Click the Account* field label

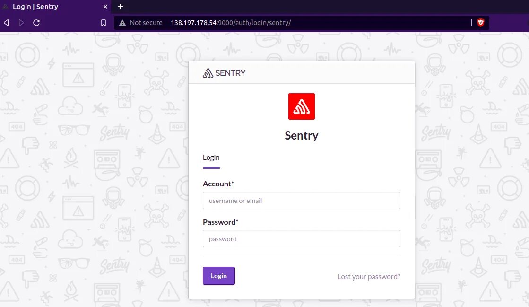218,184
